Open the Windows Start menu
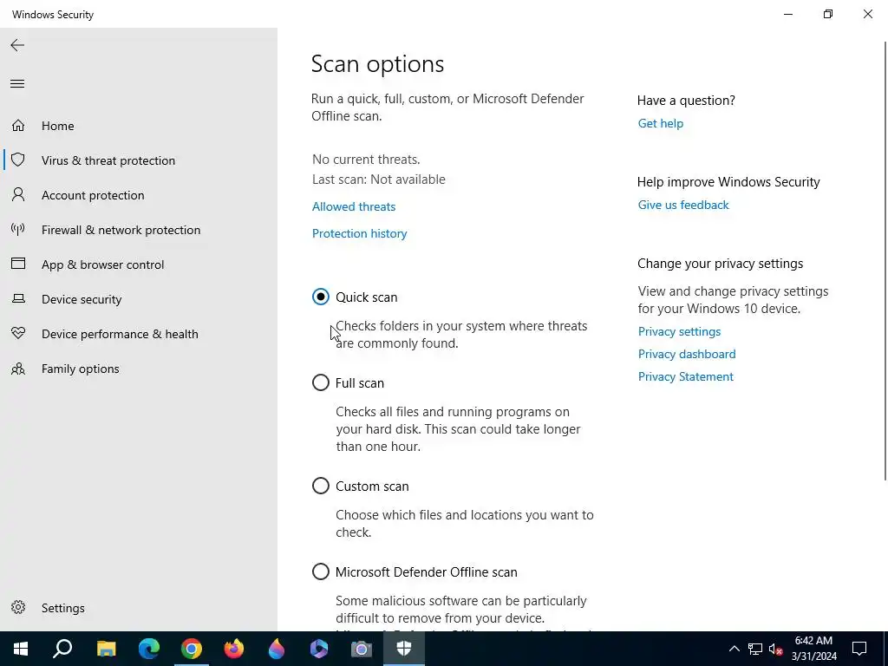888x666 pixels. (x=21, y=649)
